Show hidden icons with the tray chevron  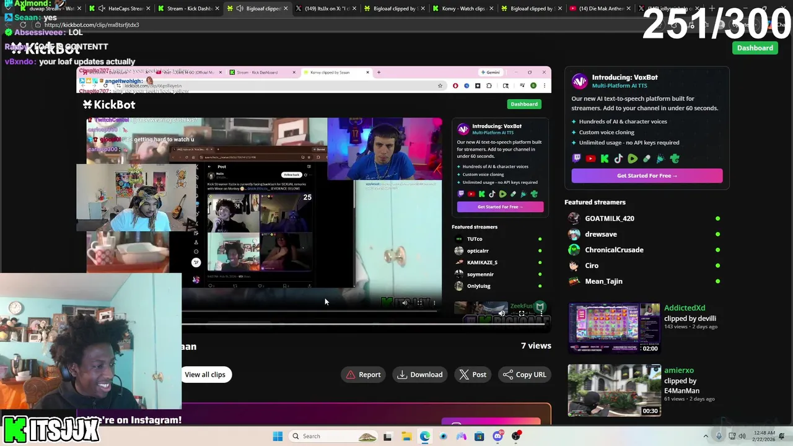[706, 436]
